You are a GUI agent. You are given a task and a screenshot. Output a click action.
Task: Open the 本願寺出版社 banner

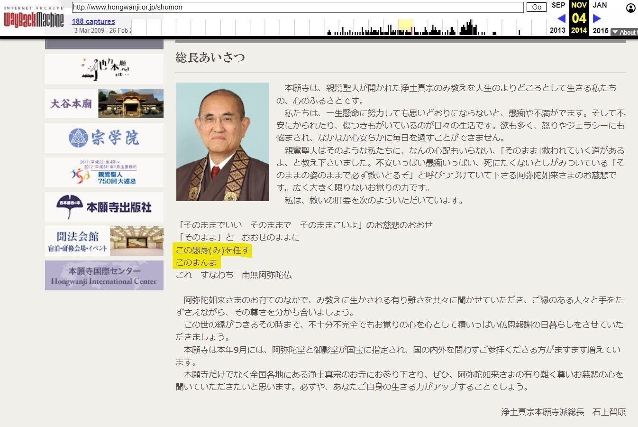click(104, 206)
